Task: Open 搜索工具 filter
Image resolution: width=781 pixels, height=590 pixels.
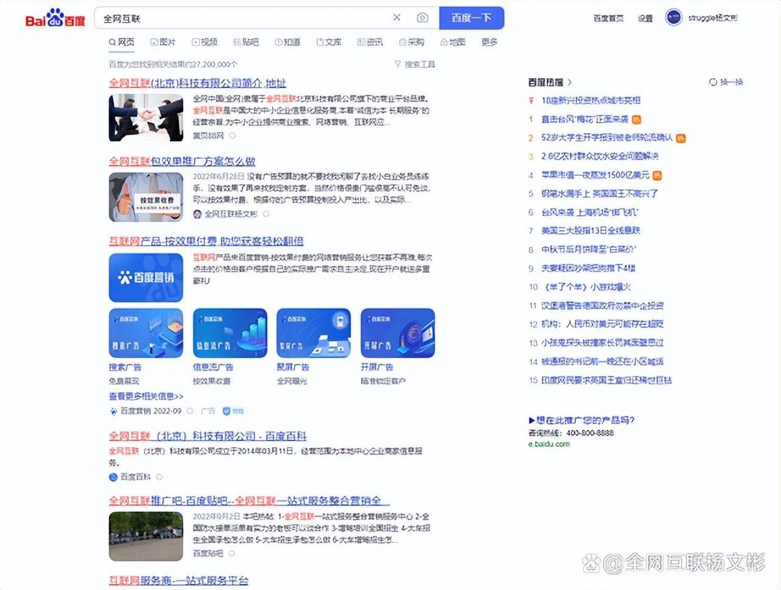Action: pyautogui.click(x=415, y=64)
